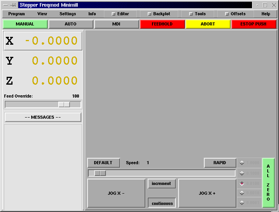Toggle the Editor checkbox
279x212 pixels.
pyautogui.click(x=114, y=14)
